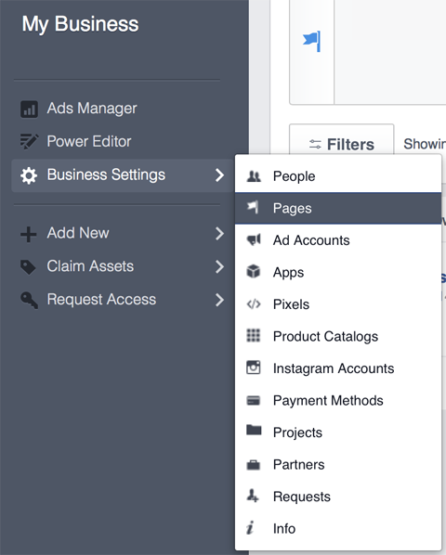Select Partners menu entry

(x=338, y=464)
